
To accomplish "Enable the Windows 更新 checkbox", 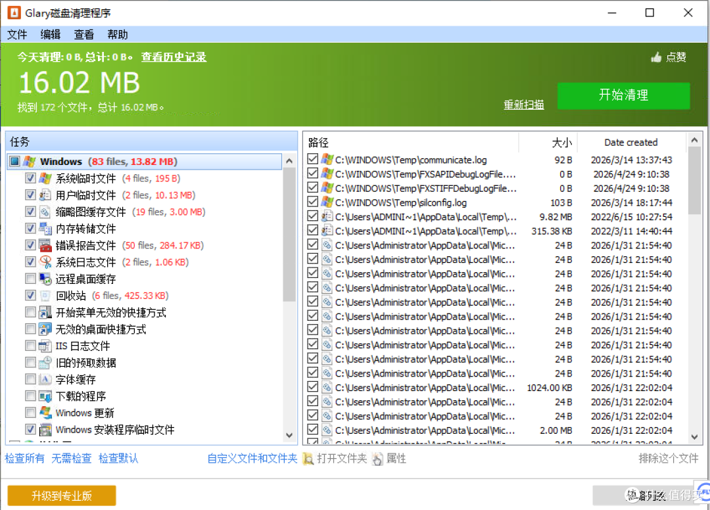I will click(30, 413).
